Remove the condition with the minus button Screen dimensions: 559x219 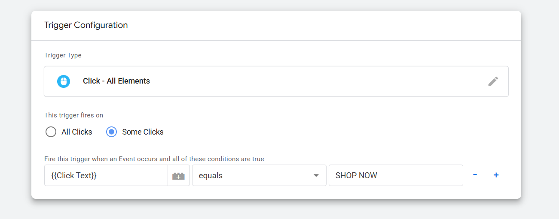(475, 175)
